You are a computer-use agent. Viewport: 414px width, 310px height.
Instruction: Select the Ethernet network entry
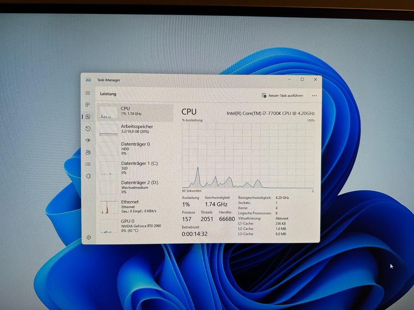(135, 206)
